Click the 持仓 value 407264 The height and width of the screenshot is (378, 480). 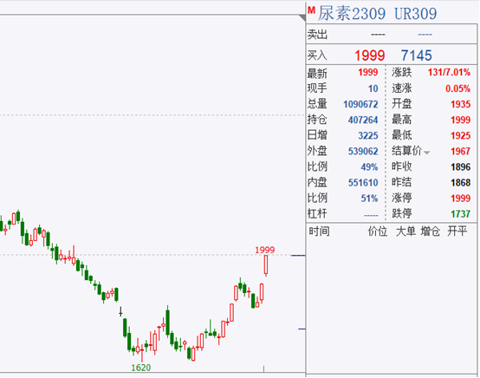(363, 120)
